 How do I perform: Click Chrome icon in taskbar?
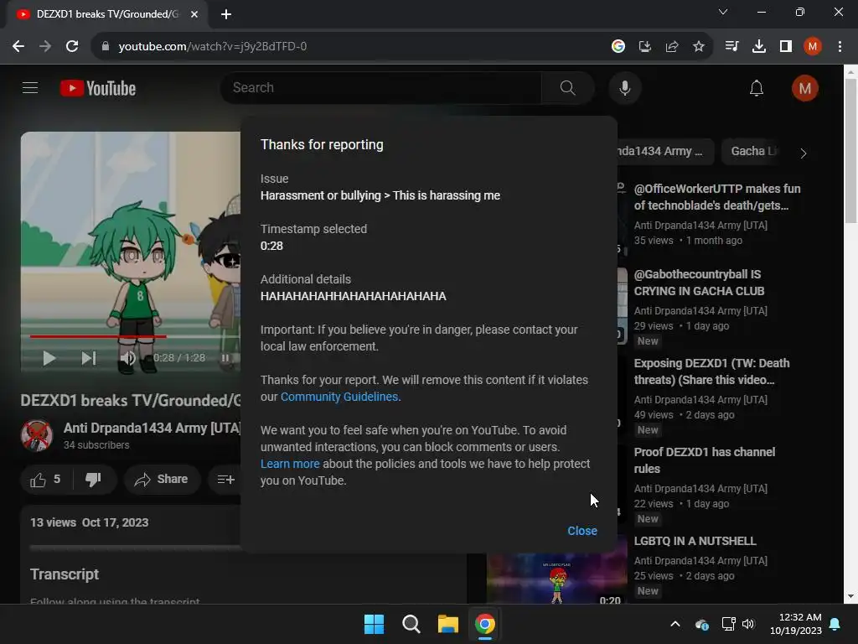pos(485,624)
